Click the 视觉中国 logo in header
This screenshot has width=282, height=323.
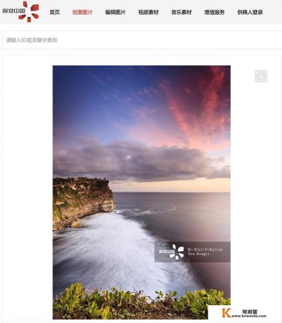[x=21, y=12]
